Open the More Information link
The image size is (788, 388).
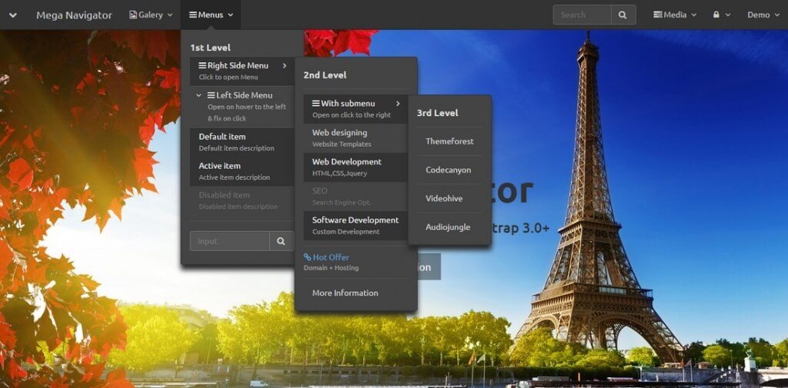pos(345,293)
